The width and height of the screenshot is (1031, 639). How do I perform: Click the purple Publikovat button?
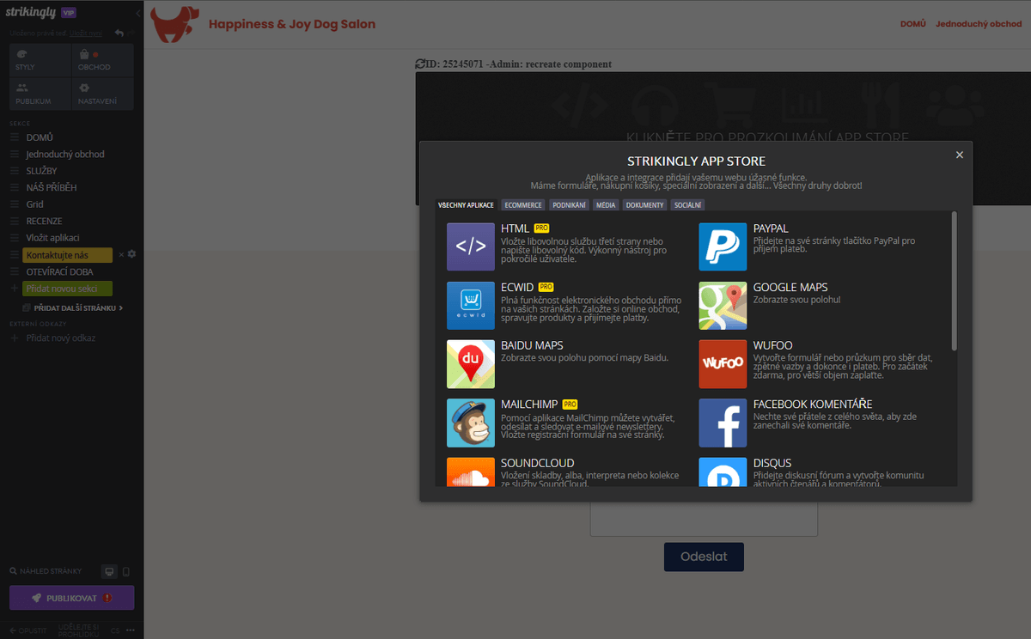point(72,598)
